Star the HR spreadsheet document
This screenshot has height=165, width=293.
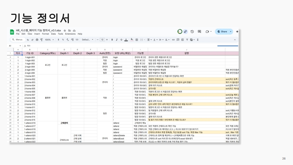[65, 31]
